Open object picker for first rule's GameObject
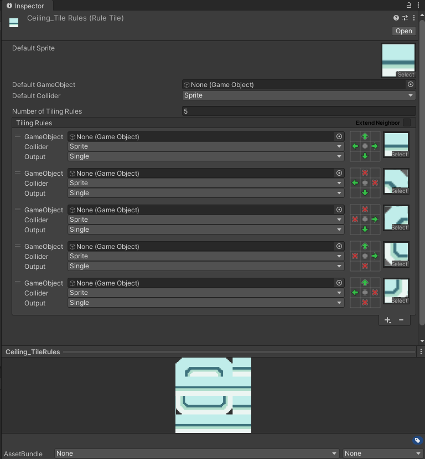 pyautogui.click(x=339, y=137)
